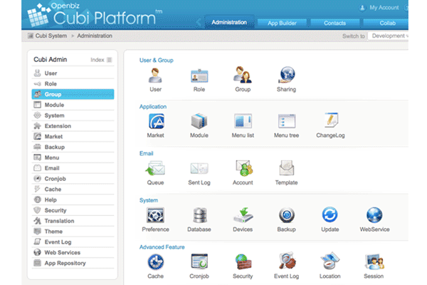Open the Cache icon in Advanced Feature
The width and height of the screenshot is (427, 285).
(x=156, y=262)
